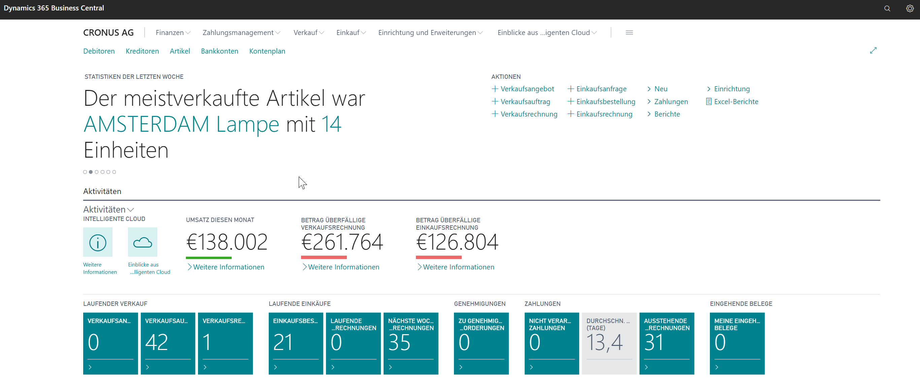Click Dynamics 365 Business Central title
Viewport: 920px width, 384px height.
[x=54, y=8]
